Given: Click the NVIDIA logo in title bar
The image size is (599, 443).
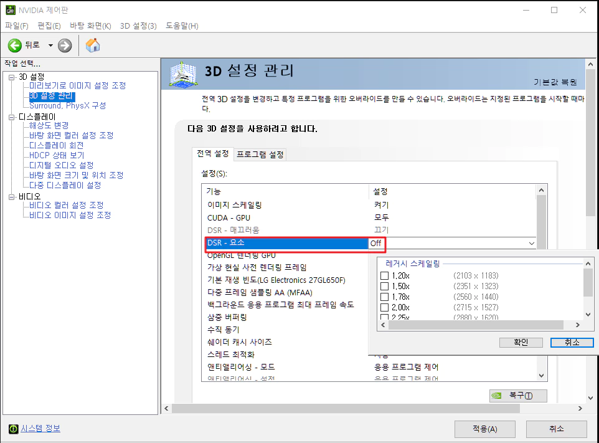Looking at the screenshot, I should [x=9, y=10].
